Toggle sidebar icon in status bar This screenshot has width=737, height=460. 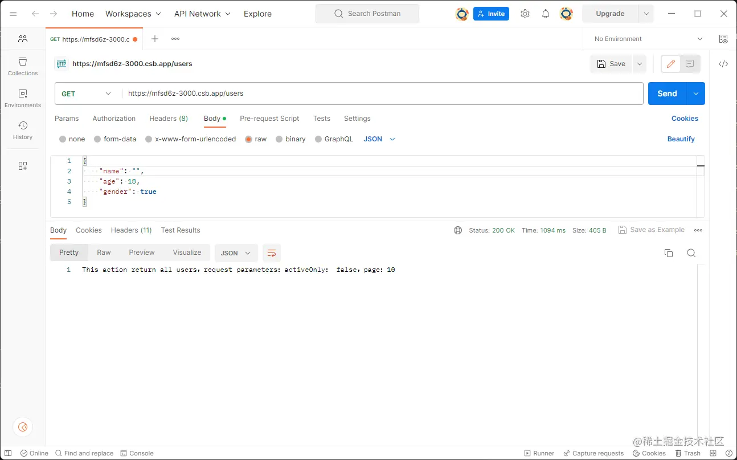coord(9,453)
